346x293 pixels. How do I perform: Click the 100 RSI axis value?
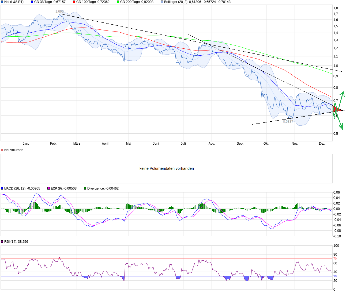tap(336, 246)
